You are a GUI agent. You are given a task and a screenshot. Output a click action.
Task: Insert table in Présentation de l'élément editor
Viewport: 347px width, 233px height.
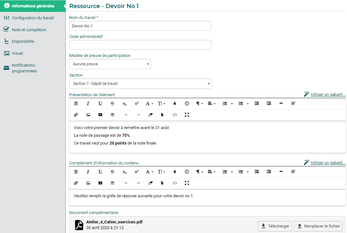[x=112, y=115]
